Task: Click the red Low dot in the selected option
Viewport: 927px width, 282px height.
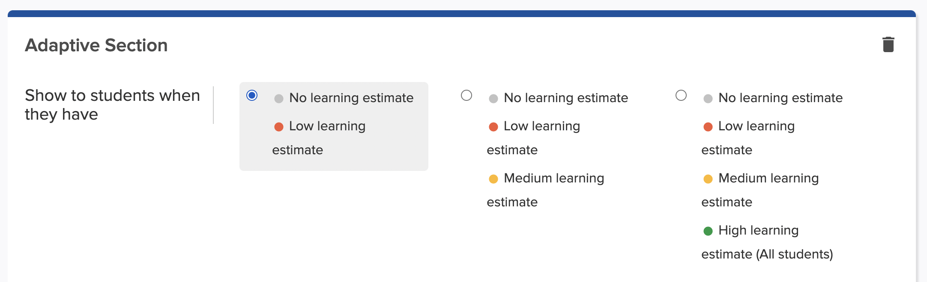Action: (279, 127)
